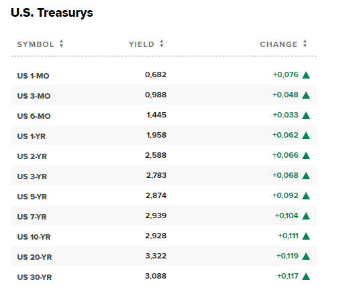Open the US 3-YR treasury link

pyautogui.click(x=32, y=177)
